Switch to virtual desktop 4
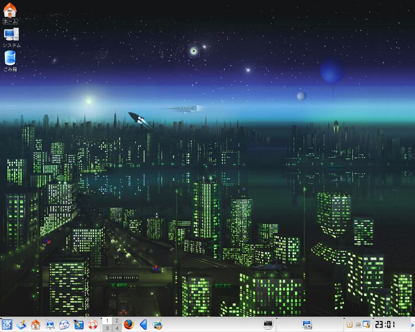415x332 pixels. tap(117, 328)
